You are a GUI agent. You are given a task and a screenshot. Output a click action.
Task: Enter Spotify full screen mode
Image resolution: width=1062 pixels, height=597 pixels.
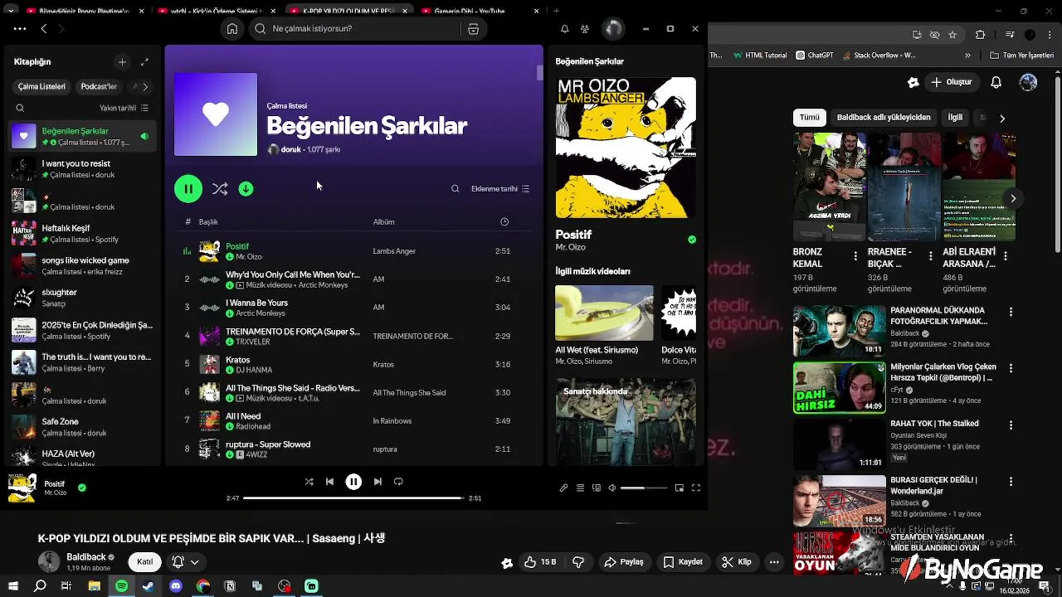pyautogui.click(x=696, y=488)
